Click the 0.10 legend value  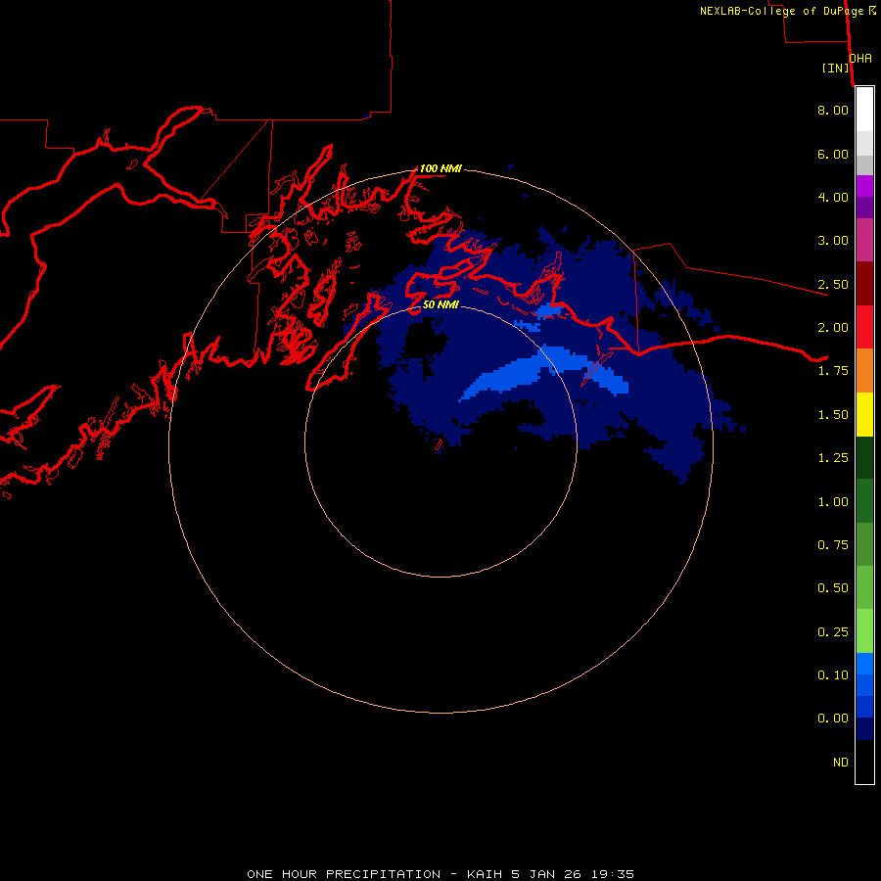(x=833, y=675)
